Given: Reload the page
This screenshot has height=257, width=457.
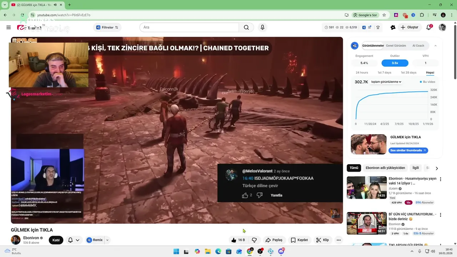Looking at the screenshot, I should [x=22, y=15].
